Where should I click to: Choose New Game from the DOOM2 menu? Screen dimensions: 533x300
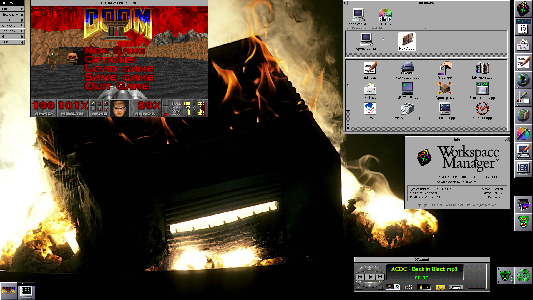pos(12,14)
